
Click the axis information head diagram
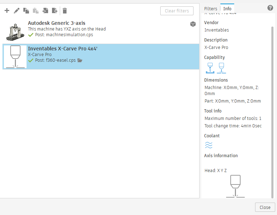click(235, 186)
